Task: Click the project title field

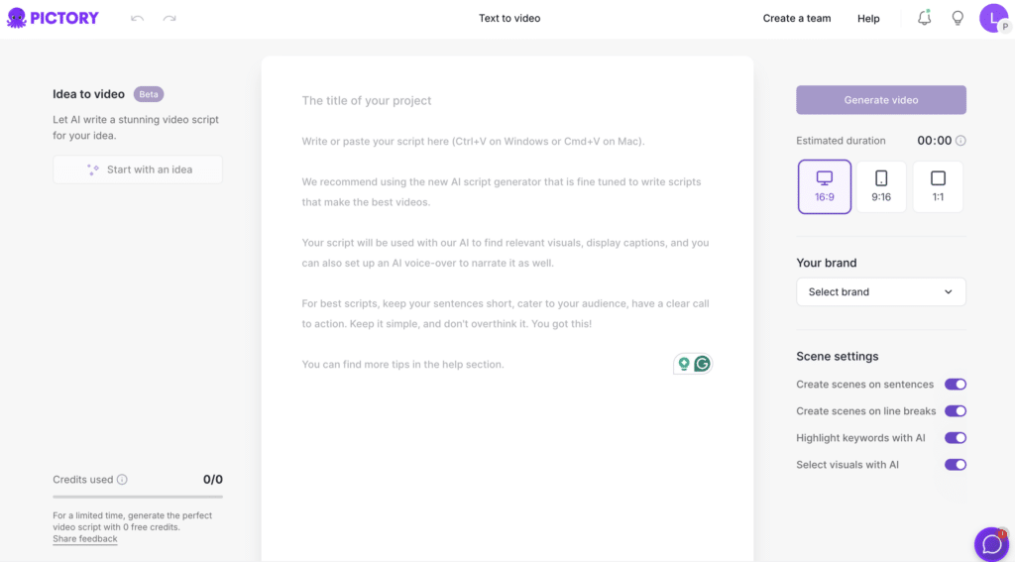Action: (x=506, y=100)
